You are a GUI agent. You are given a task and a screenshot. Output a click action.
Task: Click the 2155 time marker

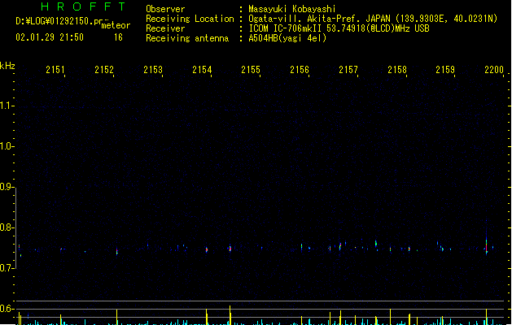click(251, 70)
